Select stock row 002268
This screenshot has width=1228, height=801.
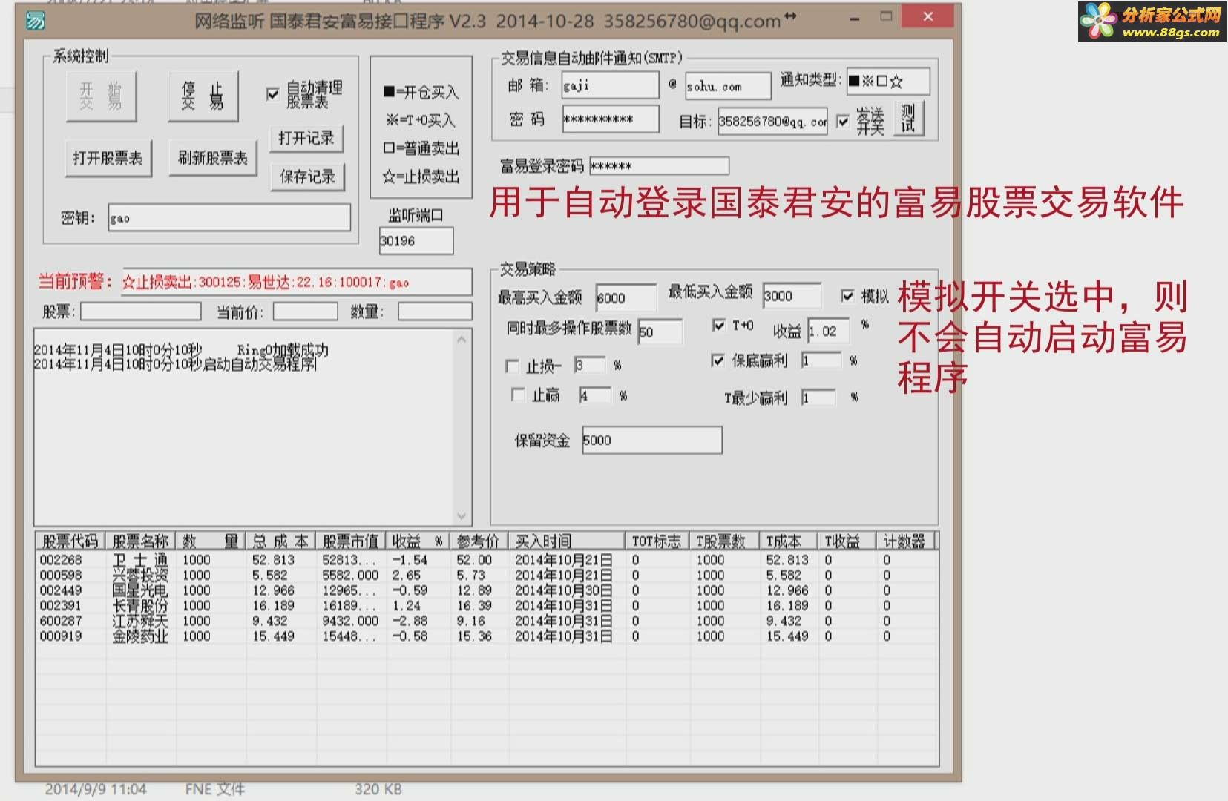[x=487, y=560]
